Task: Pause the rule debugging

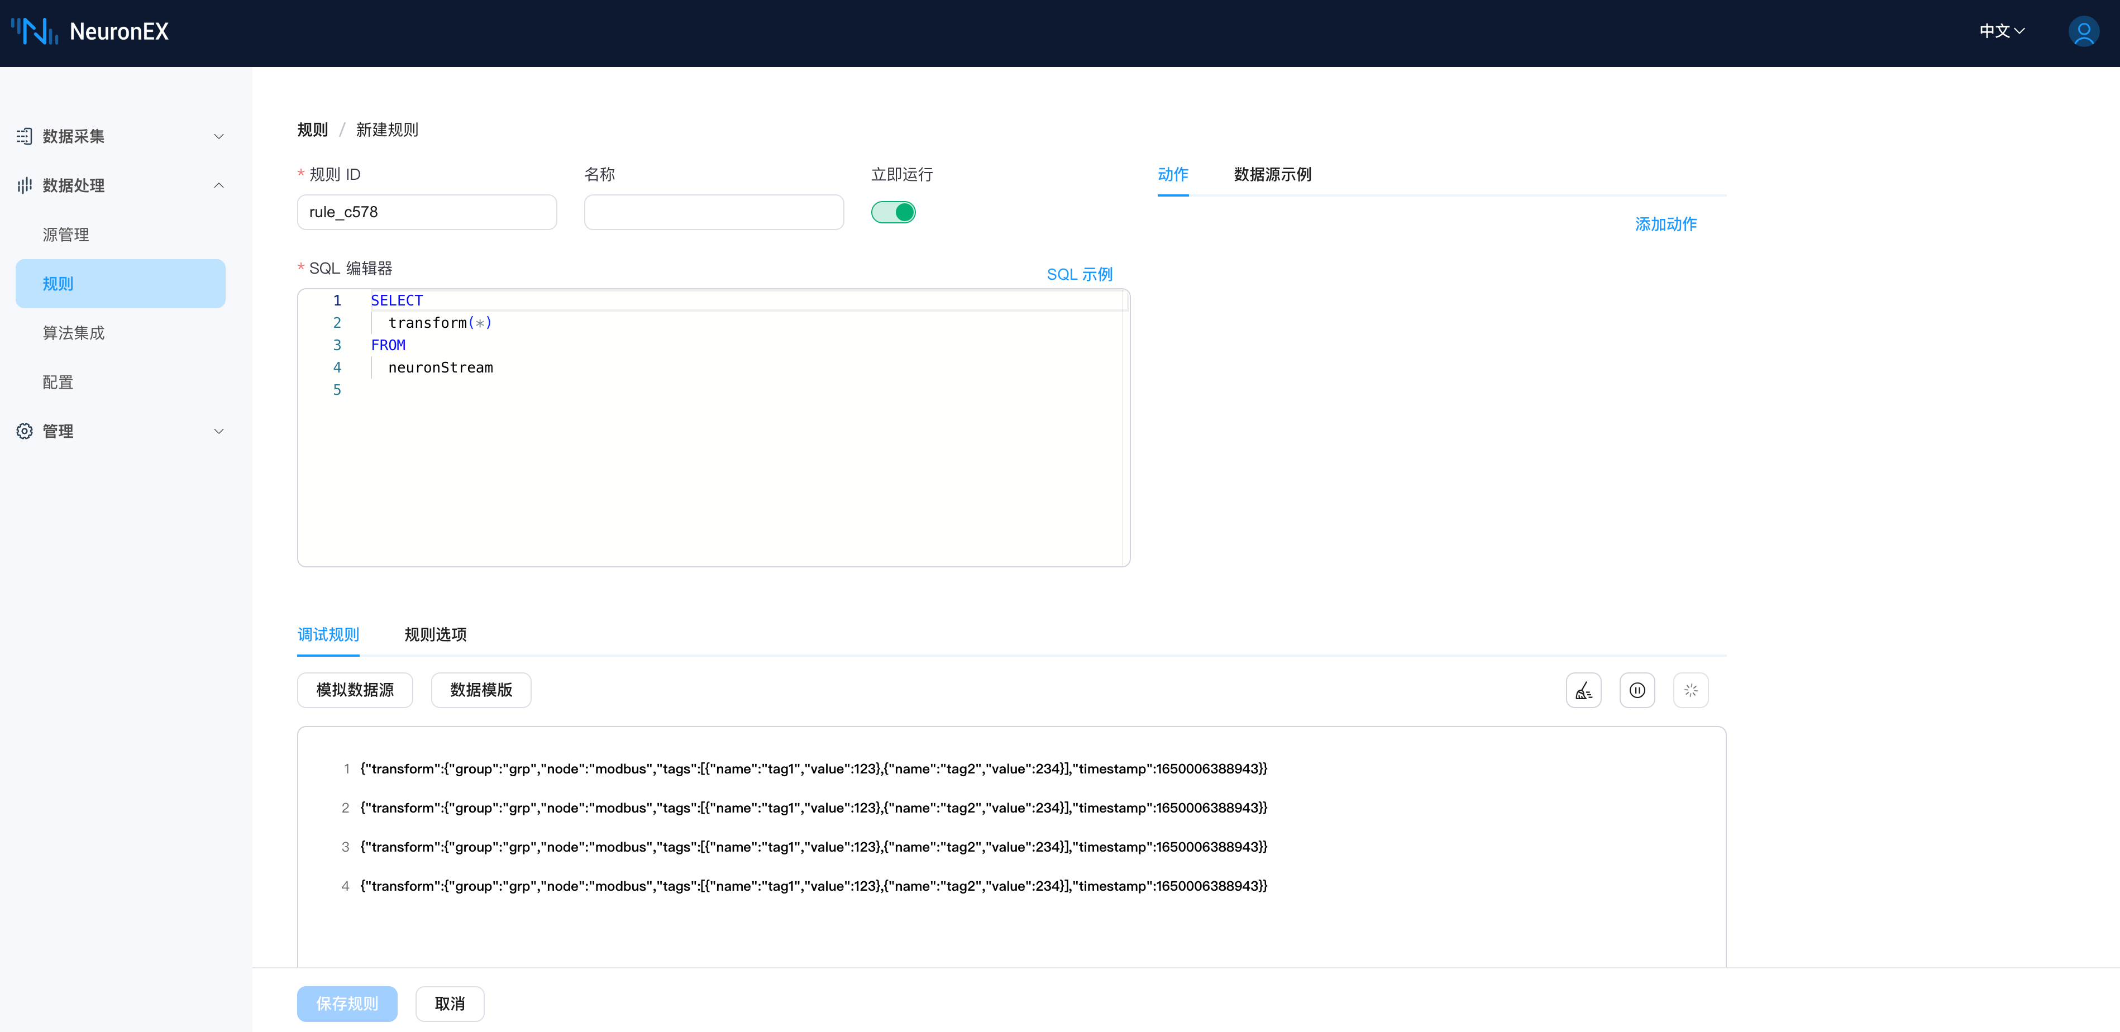Action: point(1636,690)
